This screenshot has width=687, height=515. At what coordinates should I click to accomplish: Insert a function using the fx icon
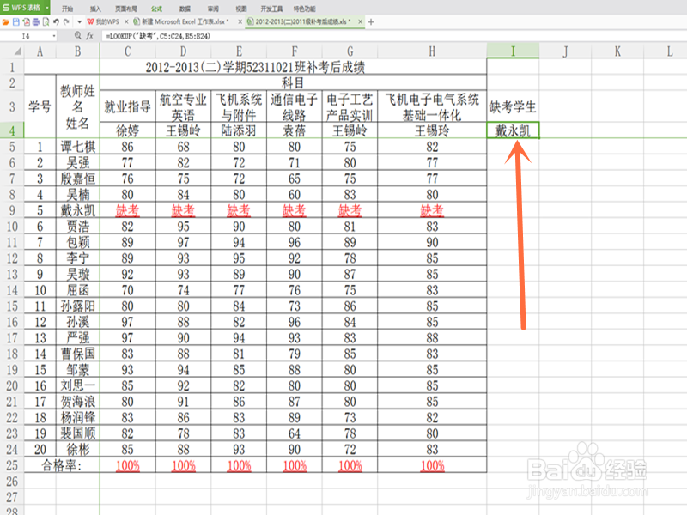tap(89, 36)
